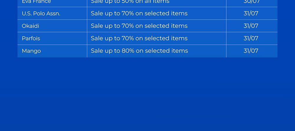This screenshot has height=131, width=295.
Task: Click the Mango sale description text
Action: click(139, 51)
